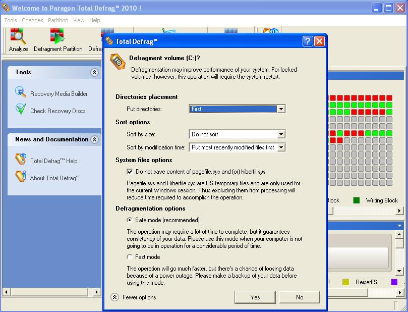408x312 pixels.
Task: Open Total Defrag Help link
Action: 54,161
